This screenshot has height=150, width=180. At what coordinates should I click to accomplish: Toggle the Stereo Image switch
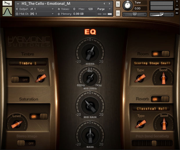pos(24,143)
